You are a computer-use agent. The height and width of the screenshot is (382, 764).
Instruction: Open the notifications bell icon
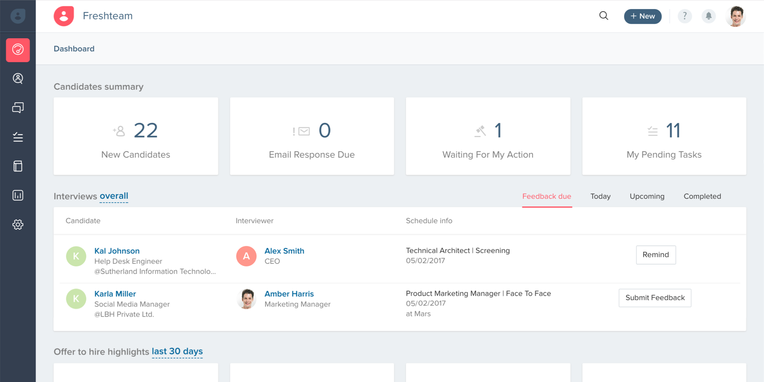[709, 16]
